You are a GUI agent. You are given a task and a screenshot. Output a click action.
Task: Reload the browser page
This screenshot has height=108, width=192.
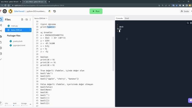point(5,5)
